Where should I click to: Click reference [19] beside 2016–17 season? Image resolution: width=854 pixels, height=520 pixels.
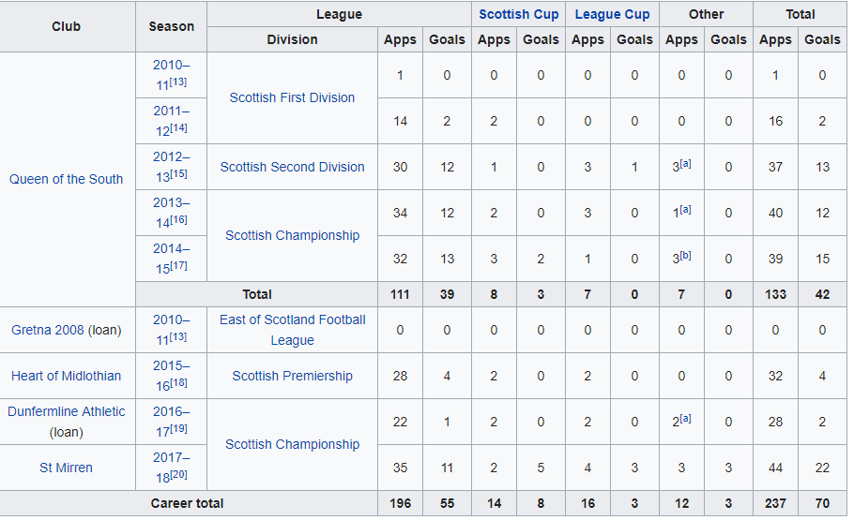pyautogui.click(x=178, y=428)
